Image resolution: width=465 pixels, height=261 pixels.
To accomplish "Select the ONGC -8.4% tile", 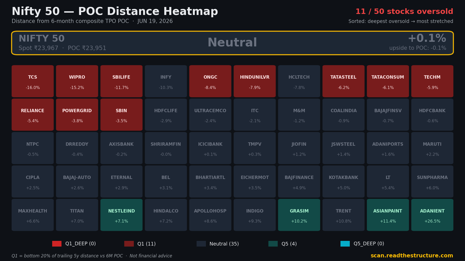I will pos(210,81).
